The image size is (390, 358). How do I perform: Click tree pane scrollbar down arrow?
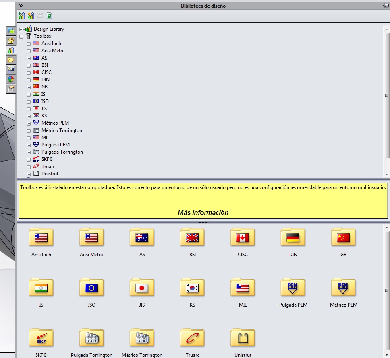pyautogui.click(x=386, y=174)
